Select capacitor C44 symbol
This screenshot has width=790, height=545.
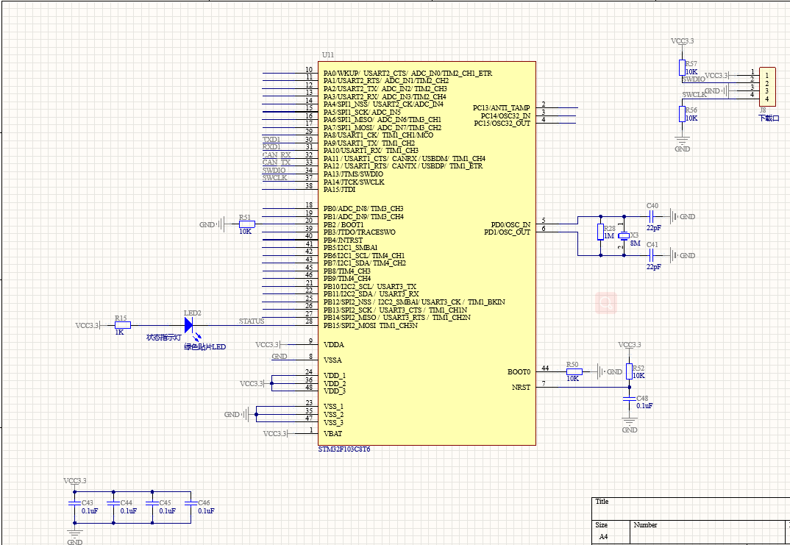tap(114, 503)
